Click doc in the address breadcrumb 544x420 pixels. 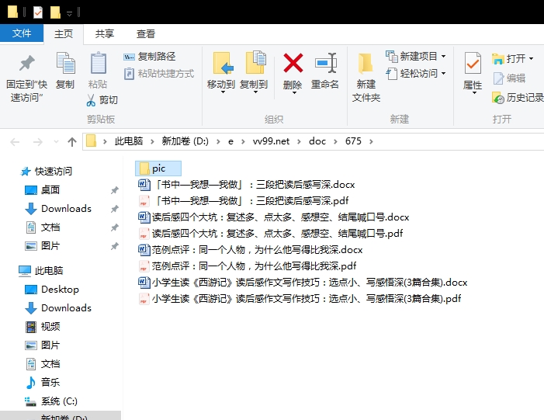[x=317, y=141]
